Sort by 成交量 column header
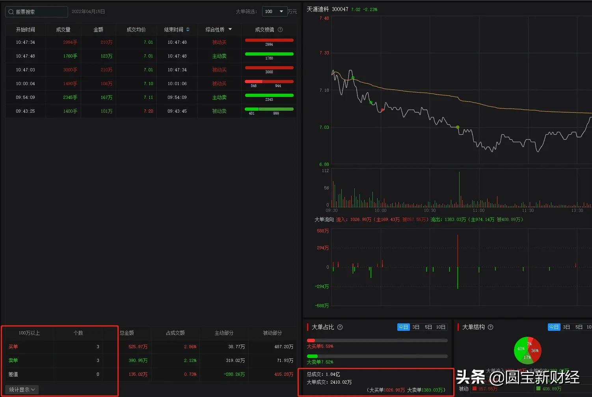The image size is (592, 397). pyautogui.click(x=63, y=30)
